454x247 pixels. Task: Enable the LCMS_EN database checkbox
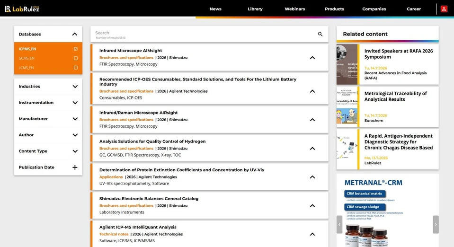[76, 68]
